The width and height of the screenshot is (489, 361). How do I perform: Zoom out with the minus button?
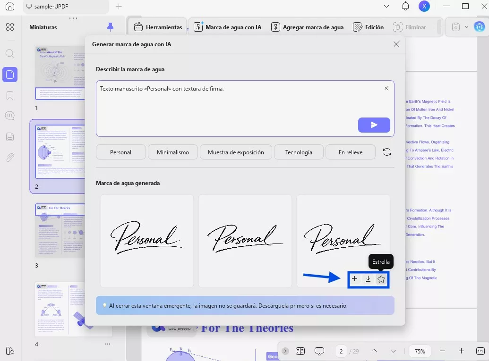coord(442,351)
